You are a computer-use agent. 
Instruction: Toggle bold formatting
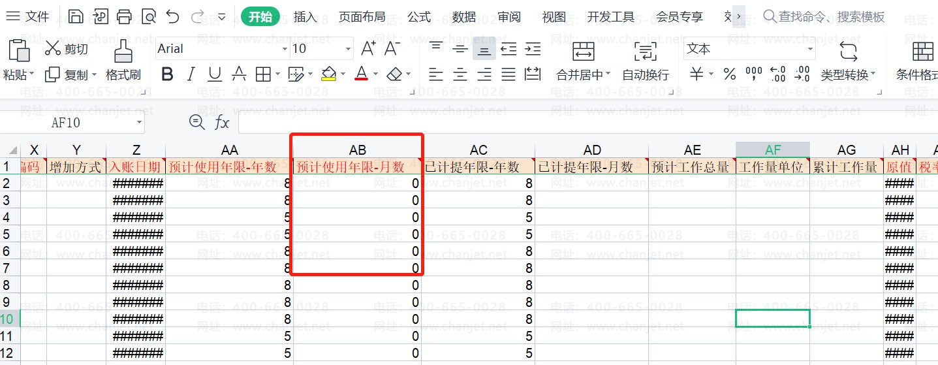tap(167, 74)
